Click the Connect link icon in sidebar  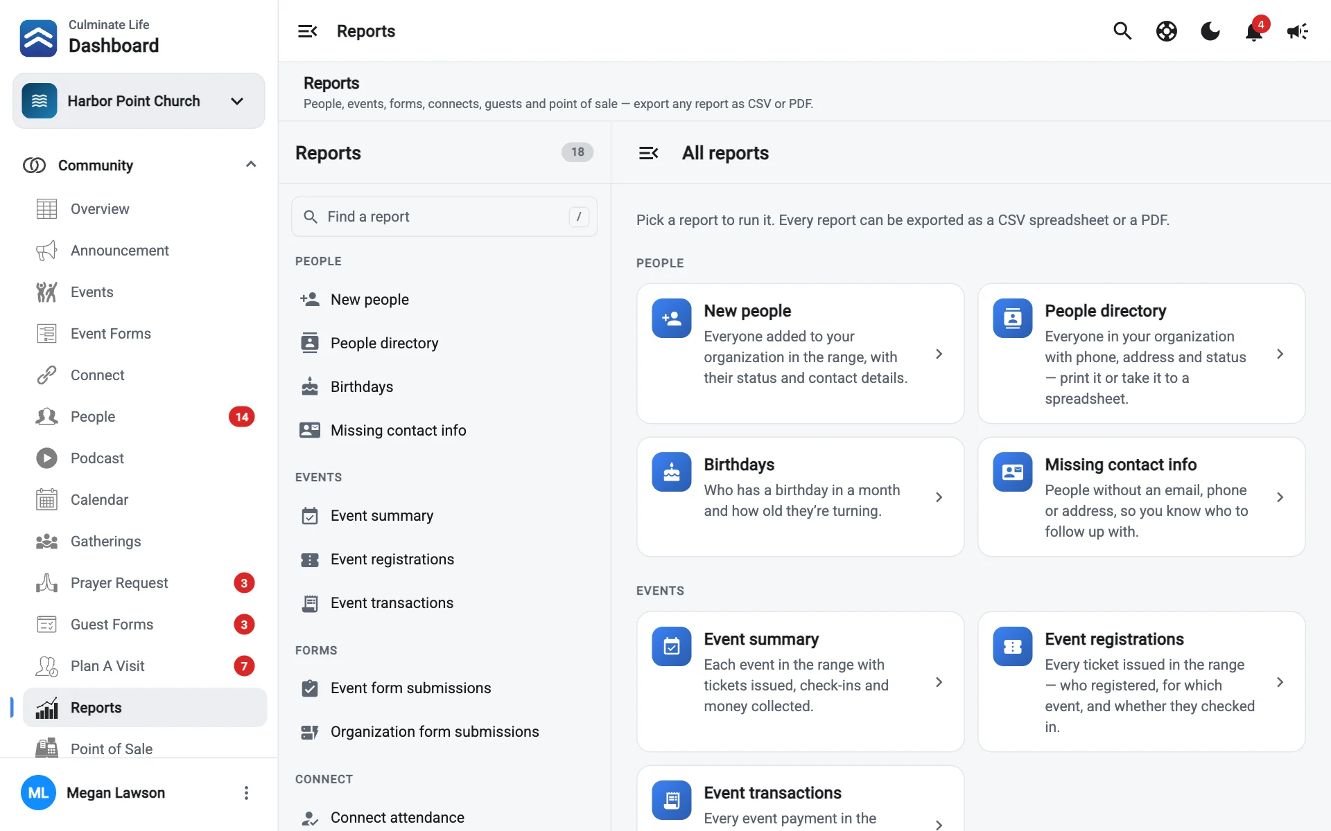(x=46, y=375)
